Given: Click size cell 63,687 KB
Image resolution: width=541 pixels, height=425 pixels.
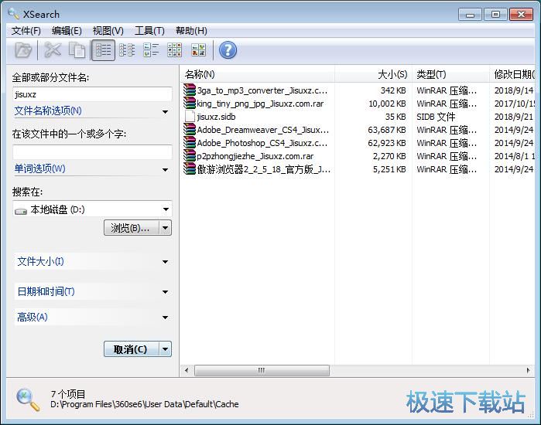Looking at the screenshot, I should pos(387,130).
